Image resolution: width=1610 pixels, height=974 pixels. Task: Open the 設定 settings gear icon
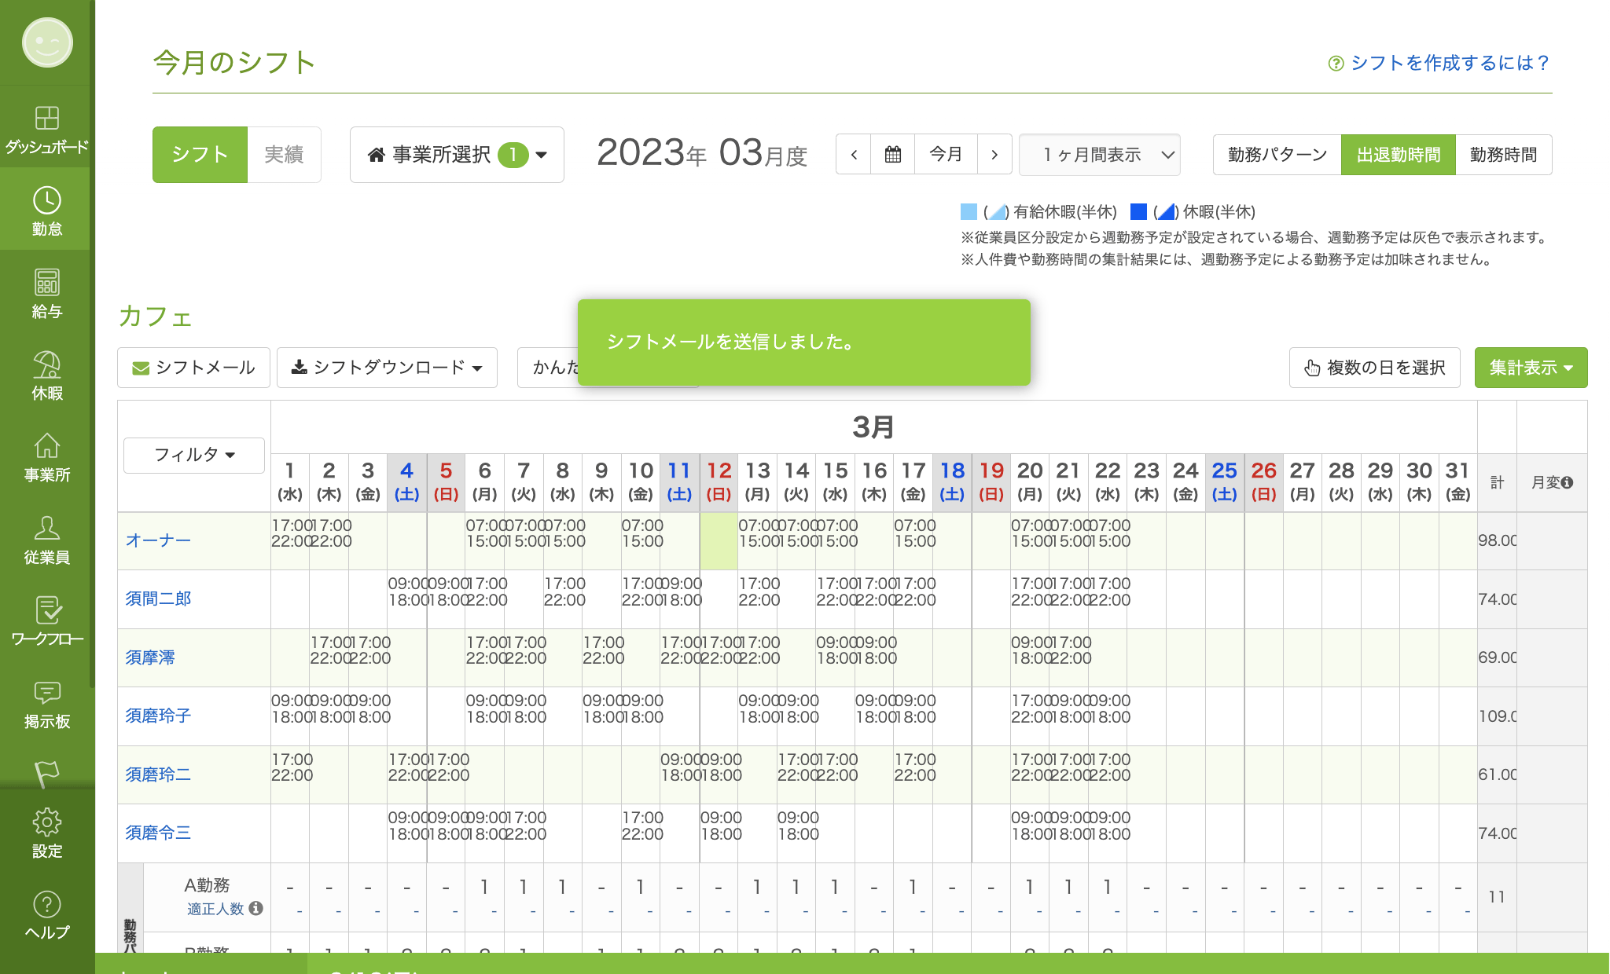[x=46, y=833]
